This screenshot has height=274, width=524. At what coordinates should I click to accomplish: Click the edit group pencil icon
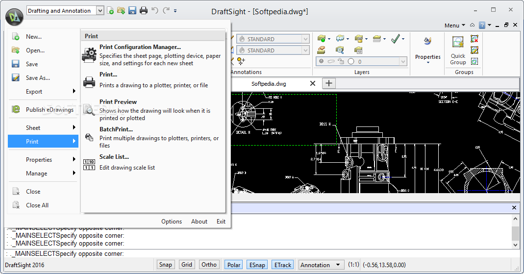pos(474,50)
